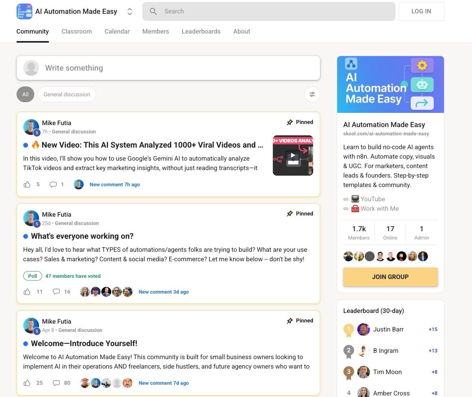Click Mike Futia's avatar on Welcome post

point(31,325)
